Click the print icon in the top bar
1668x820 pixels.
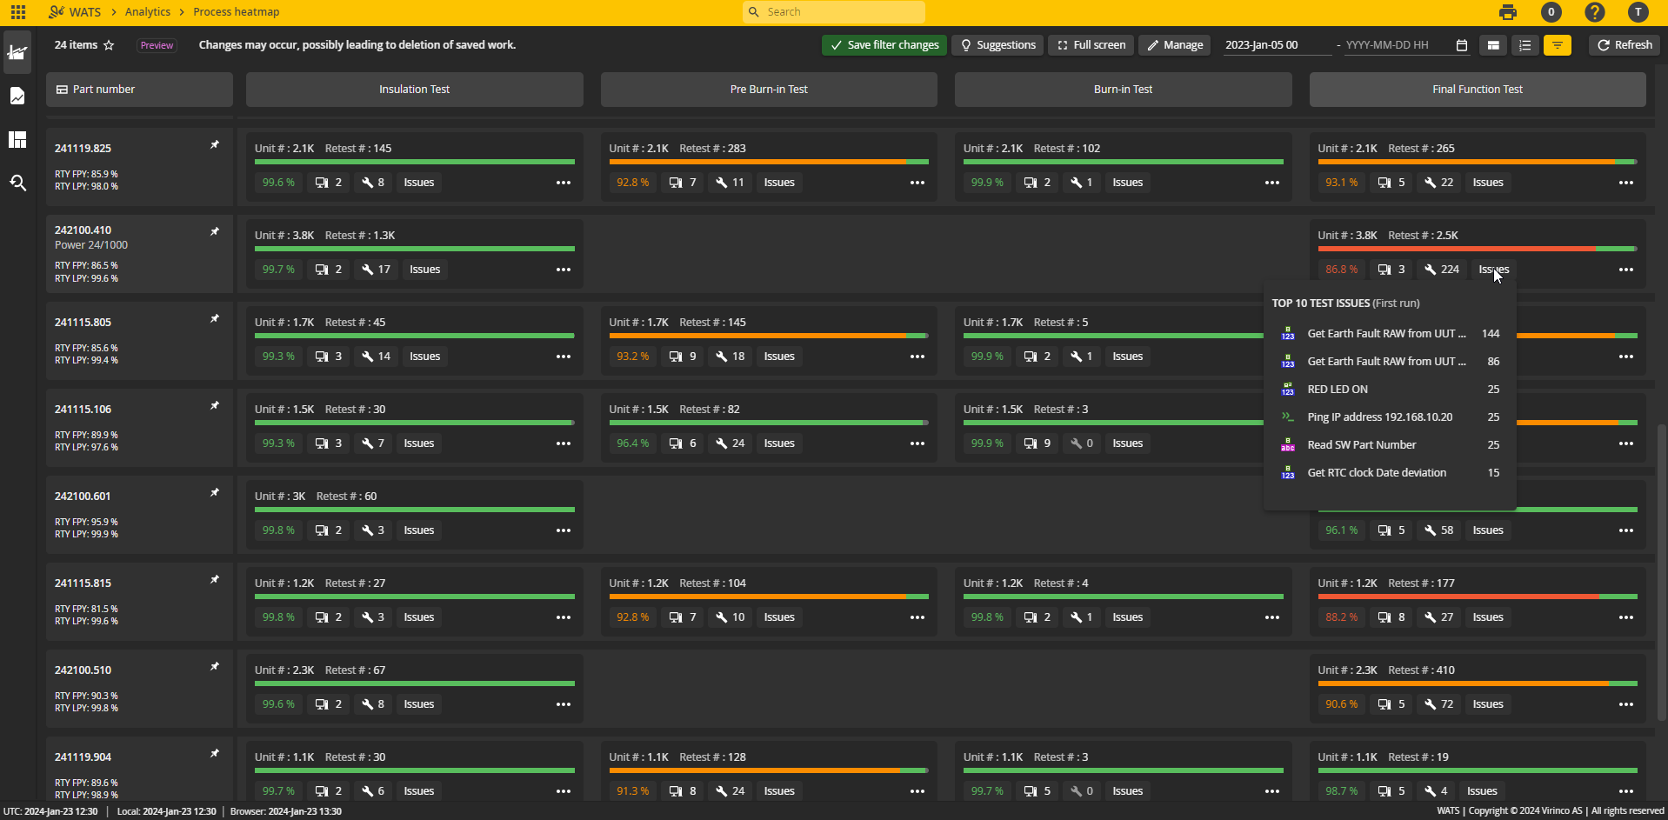(x=1507, y=12)
